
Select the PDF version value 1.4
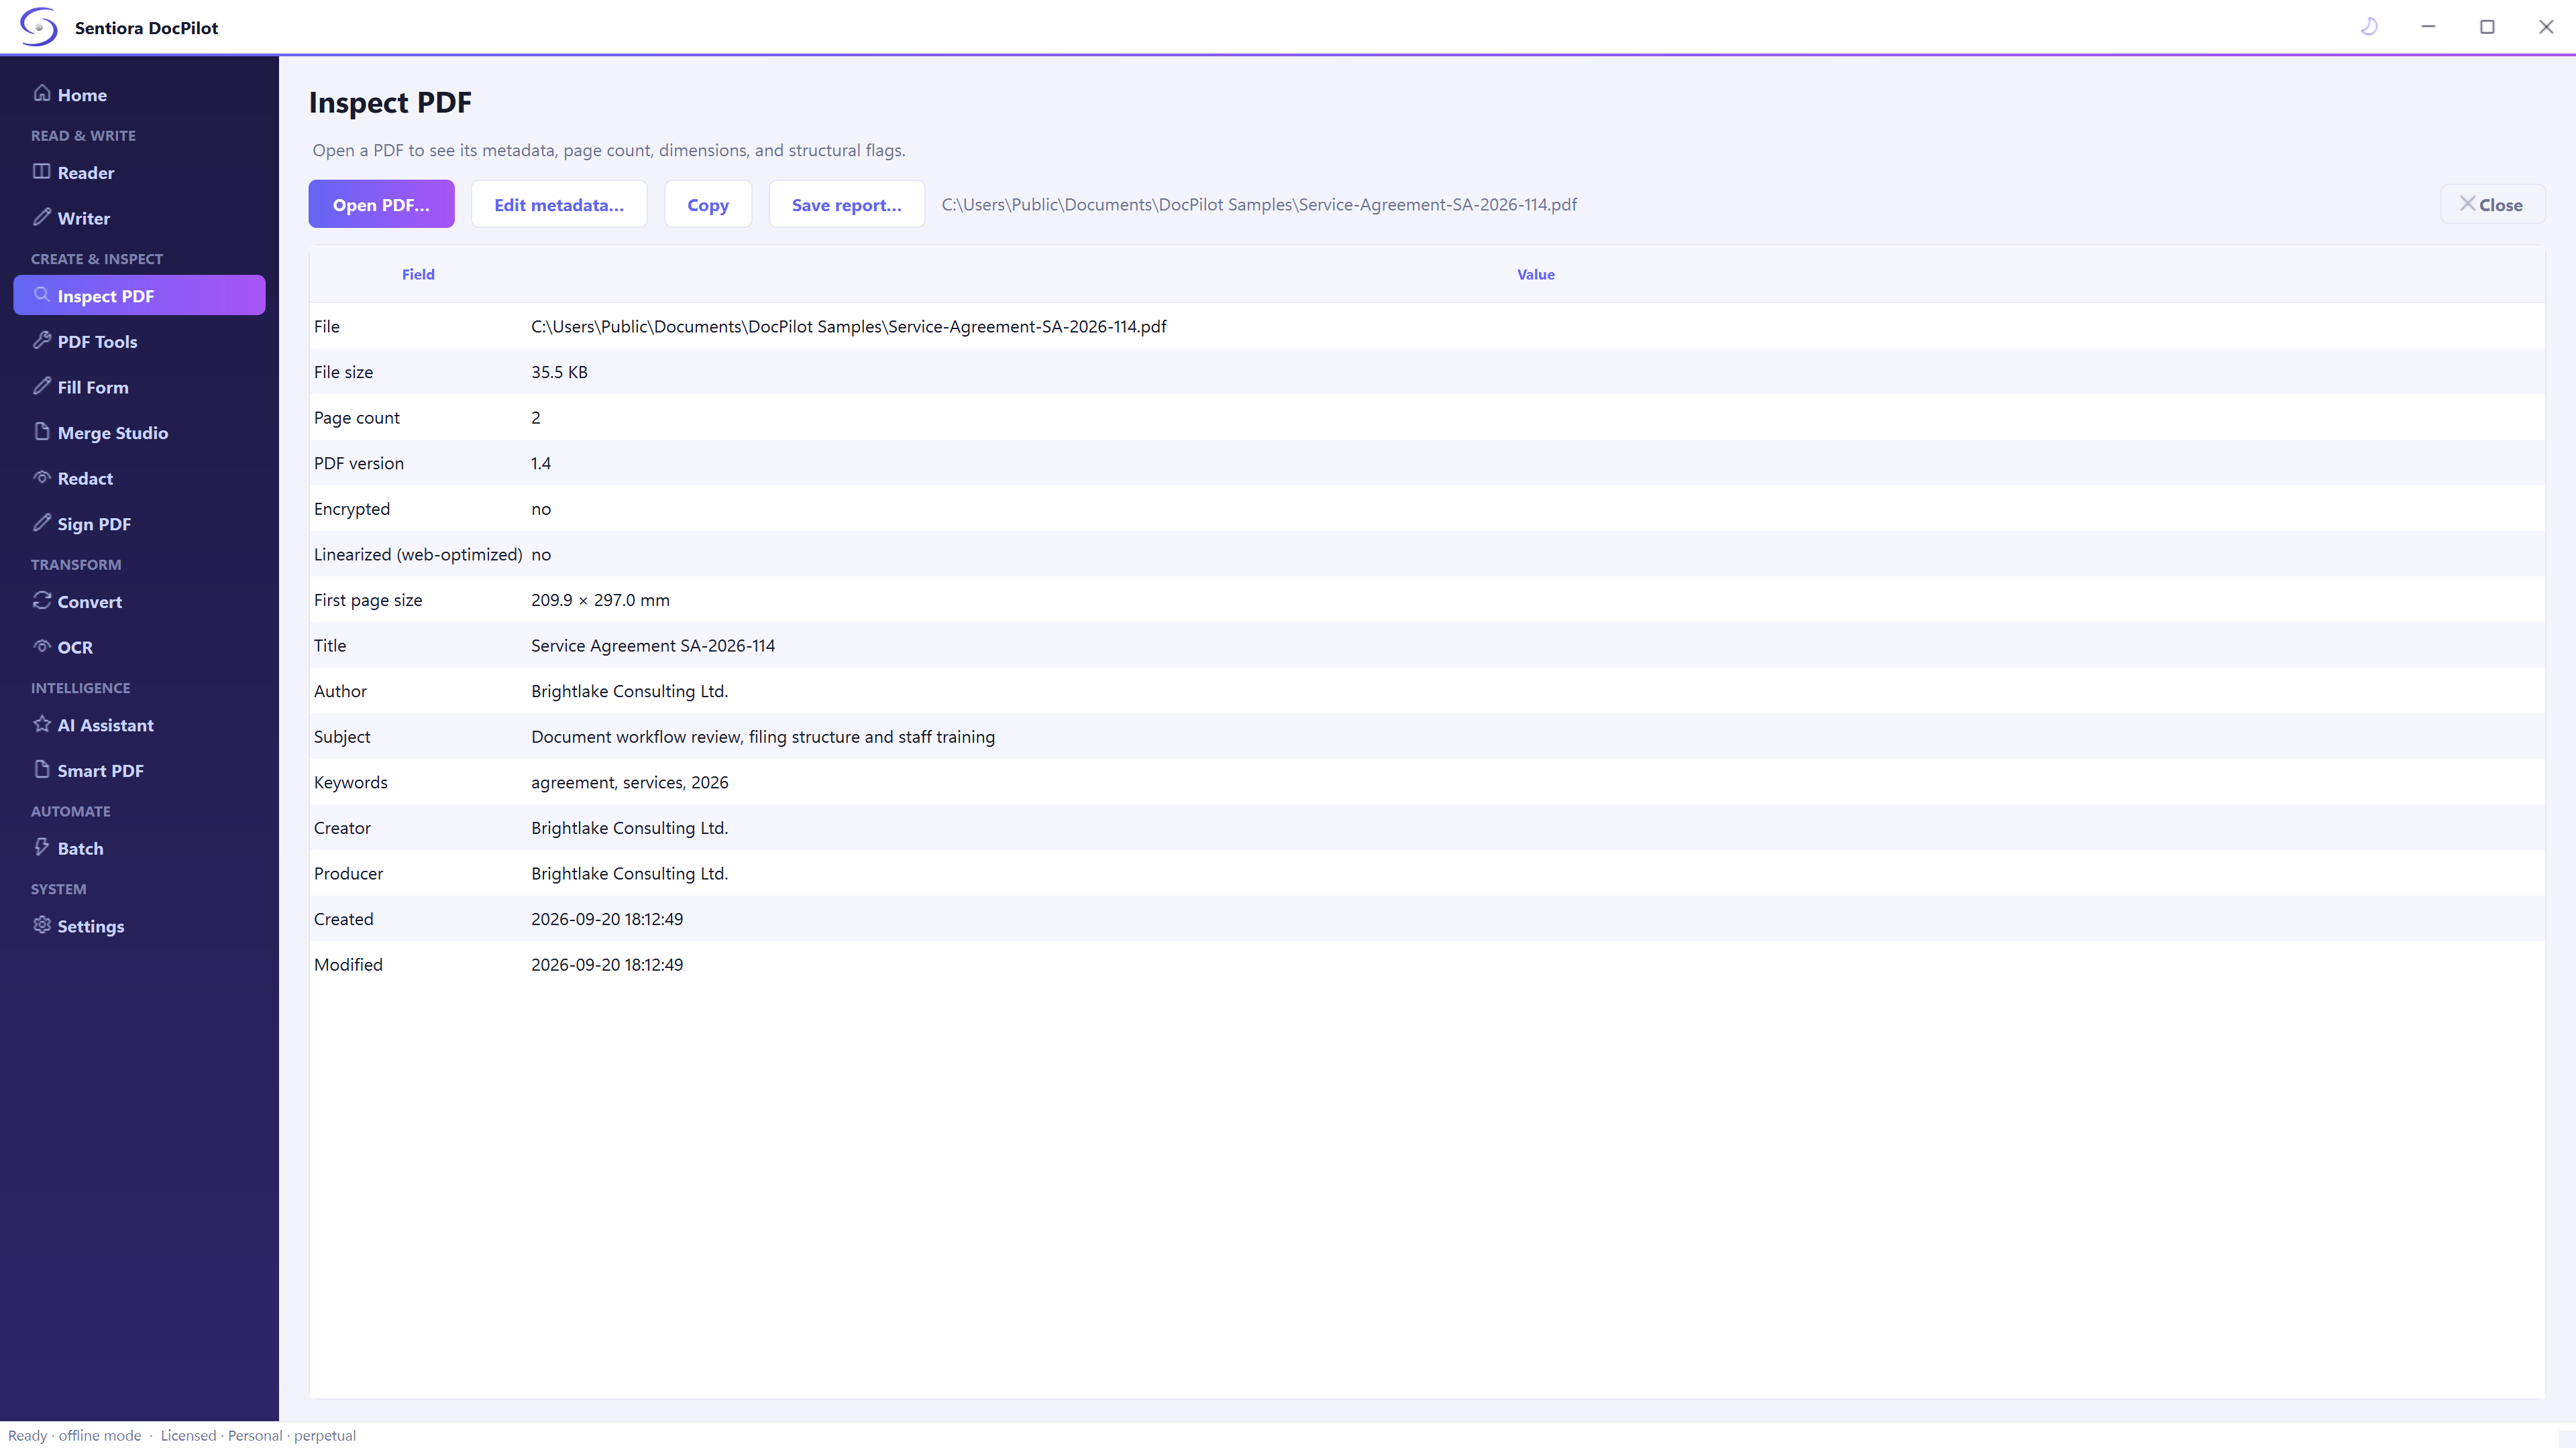tap(541, 463)
